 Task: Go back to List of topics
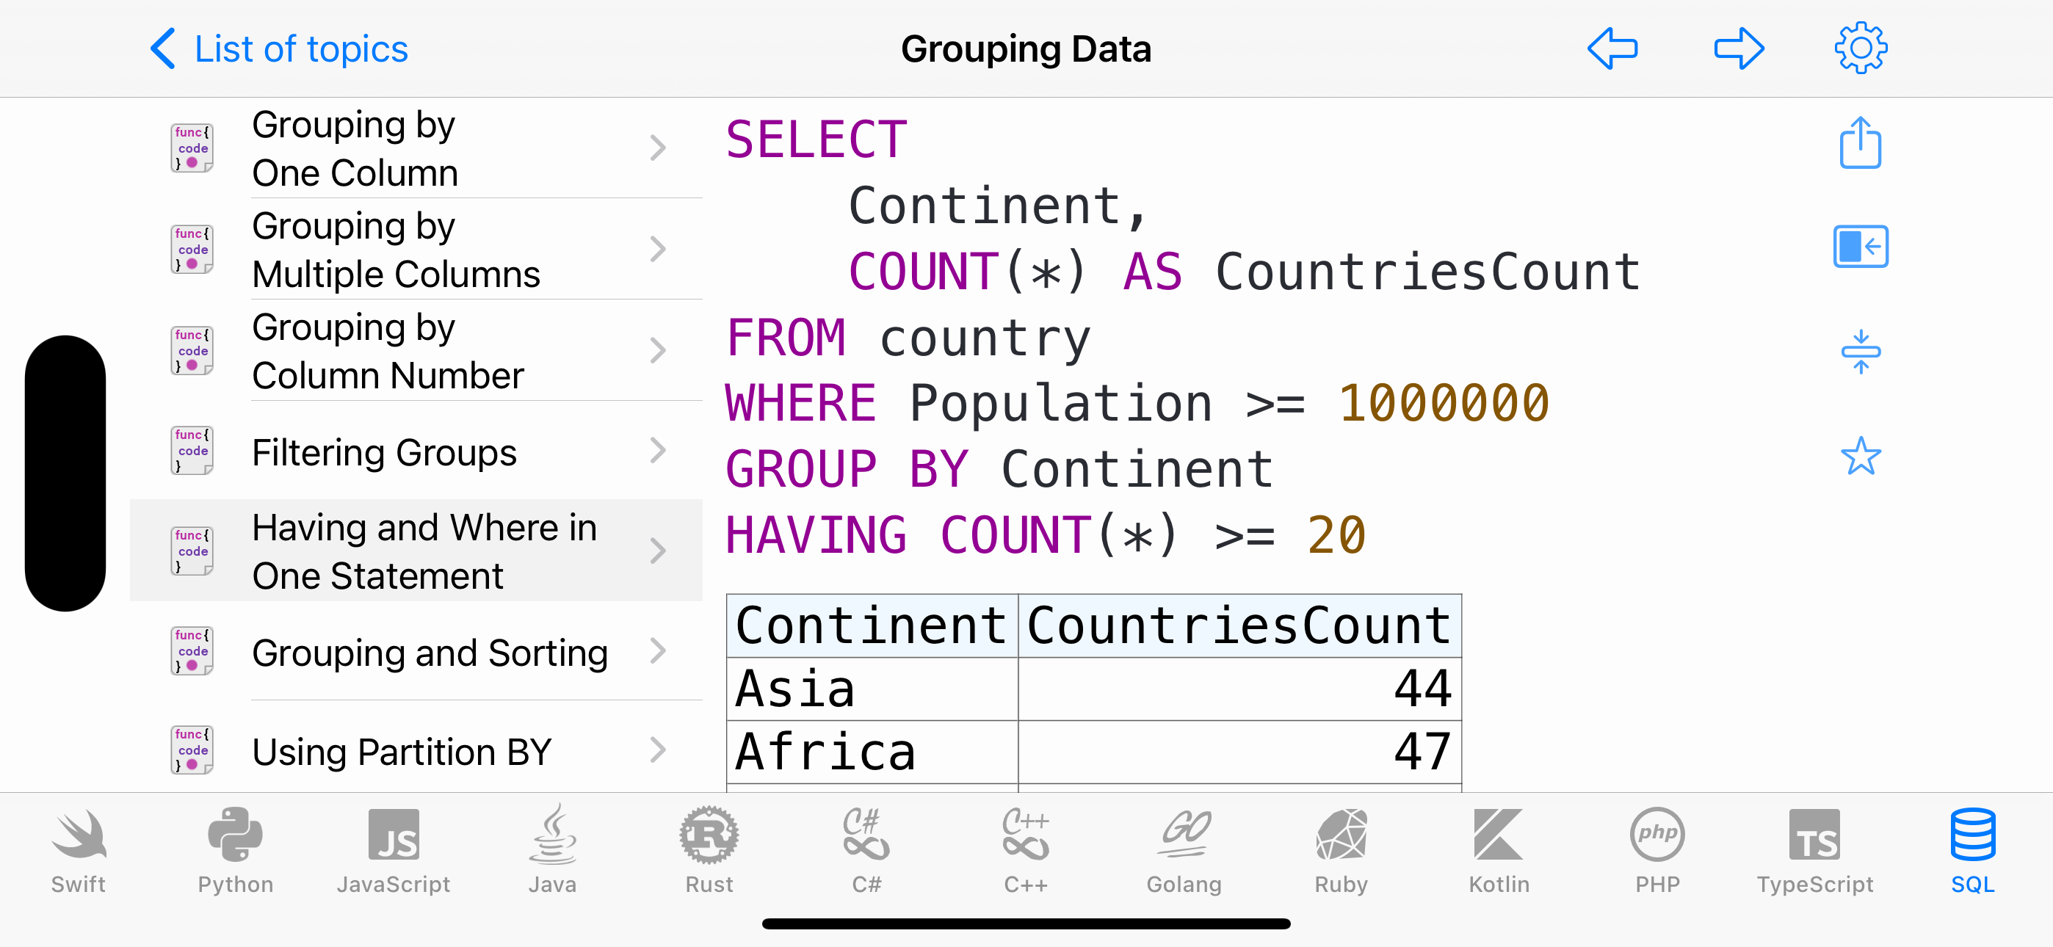tap(279, 48)
